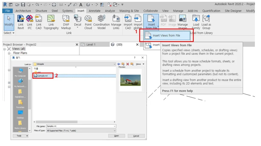Open the Manage Images tool
The width and height of the screenshot is (261, 146).
[x=182, y=22]
